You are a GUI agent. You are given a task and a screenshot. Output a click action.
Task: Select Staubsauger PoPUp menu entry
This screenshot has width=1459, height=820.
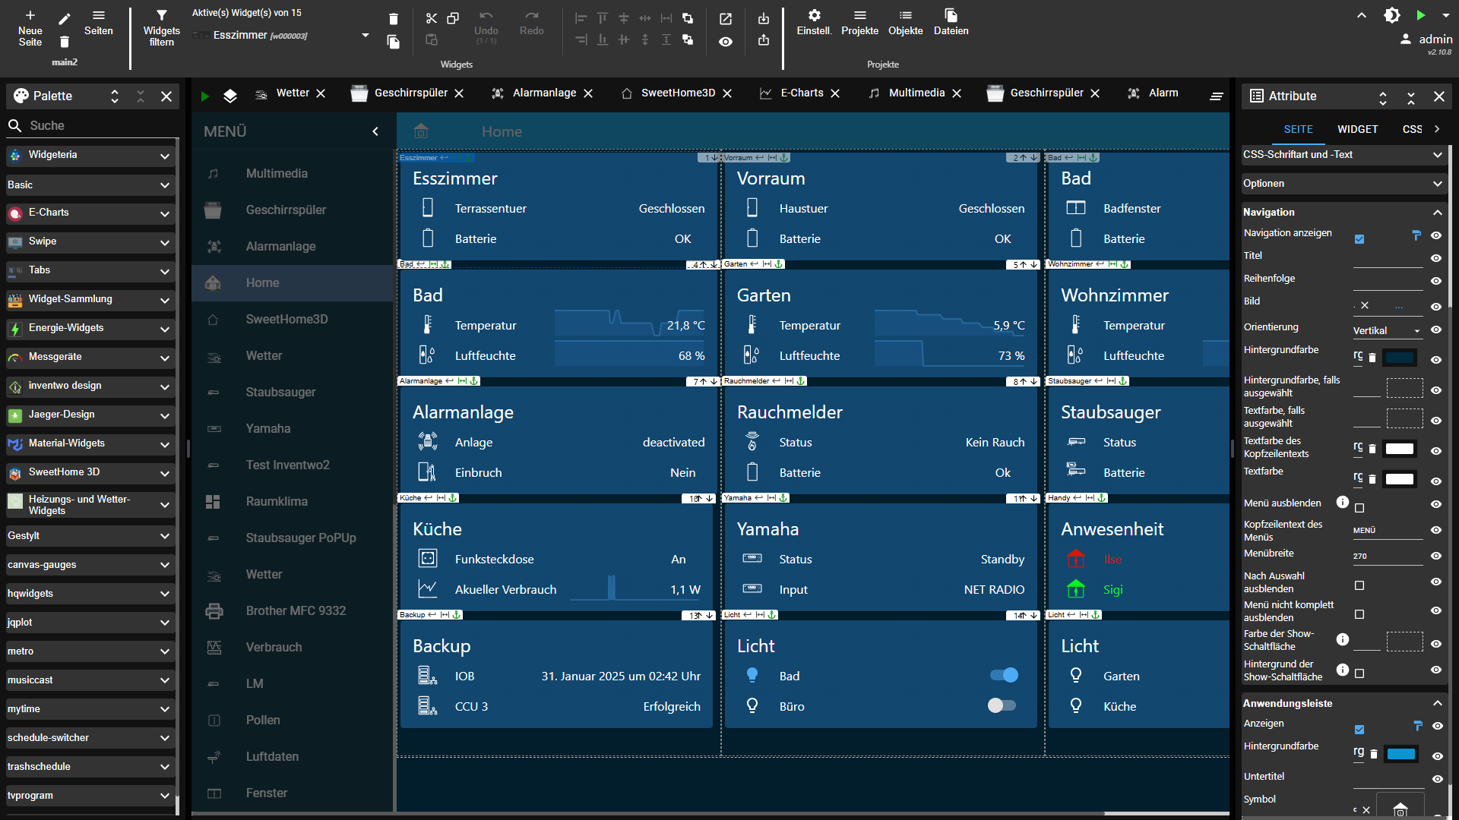coord(293,538)
